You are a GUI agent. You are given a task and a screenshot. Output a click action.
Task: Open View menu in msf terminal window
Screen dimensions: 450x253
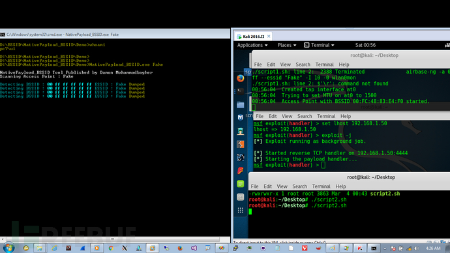coord(287,116)
